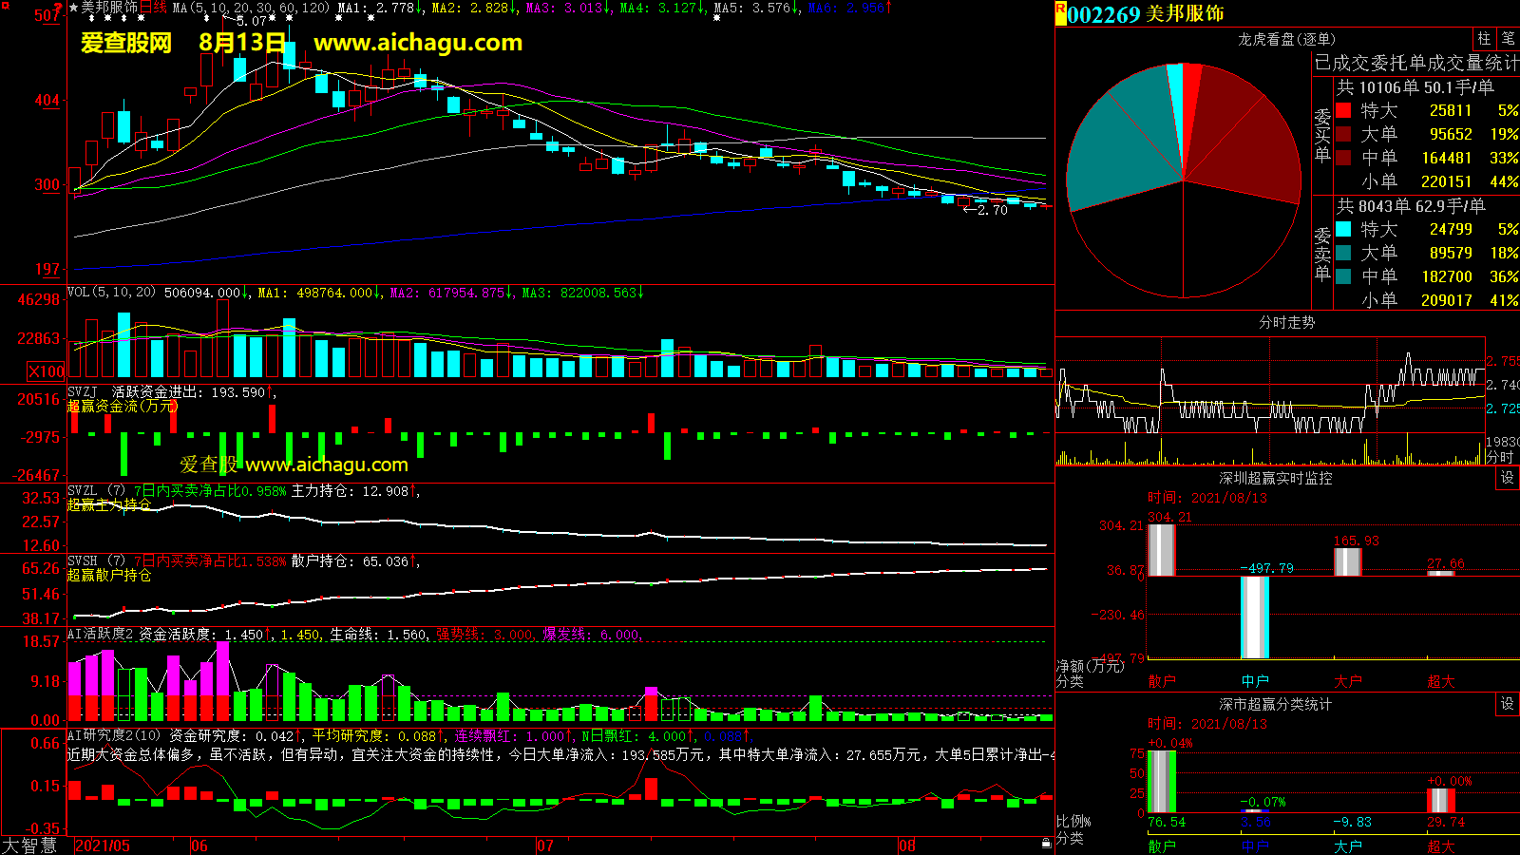
Task: Click the 笔 tick view button
Action: coord(1508,39)
